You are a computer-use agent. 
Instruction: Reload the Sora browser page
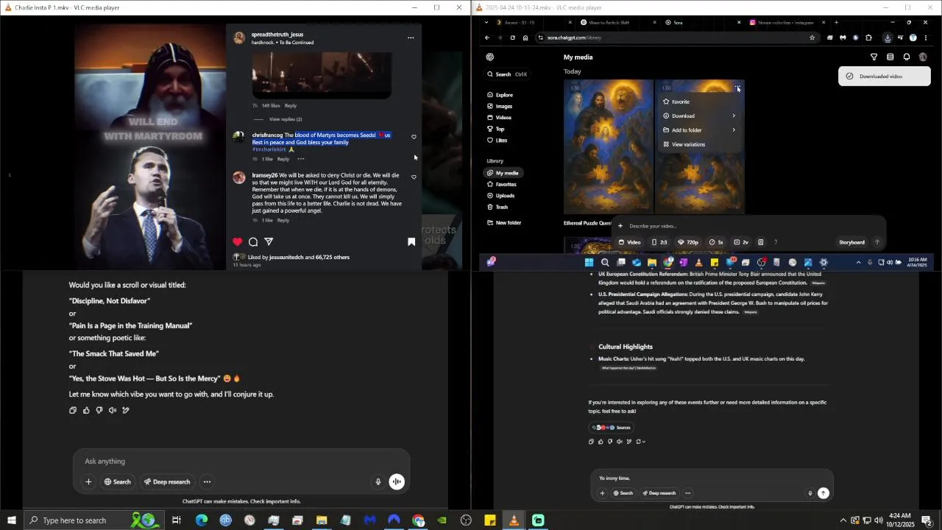click(x=512, y=38)
